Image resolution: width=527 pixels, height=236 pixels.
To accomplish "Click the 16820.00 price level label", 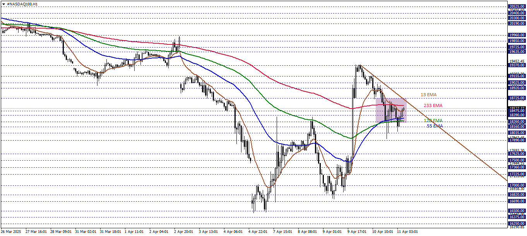I will point(517,195).
